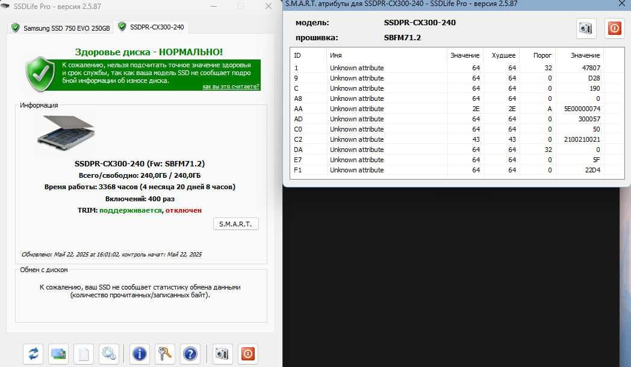This screenshot has width=631, height=367.
Task: Click the raw value 300057
Action: (589, 119)
